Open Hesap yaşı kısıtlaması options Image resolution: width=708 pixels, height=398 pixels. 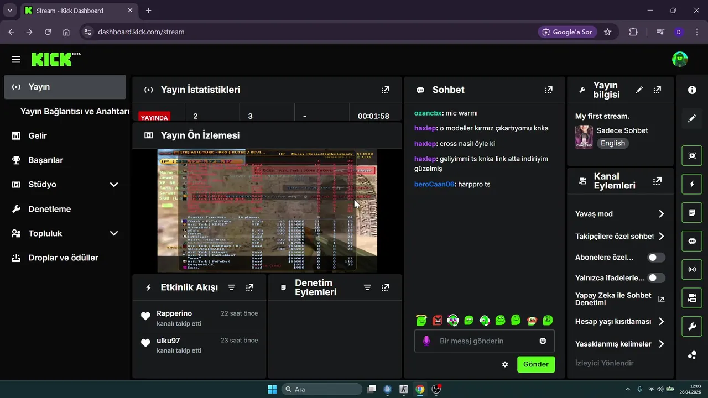(620, 322)
